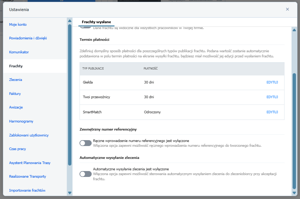Screen dimensions: 300x199
Task: Click sidebar scroll down arrow
Action: point(70,193)
